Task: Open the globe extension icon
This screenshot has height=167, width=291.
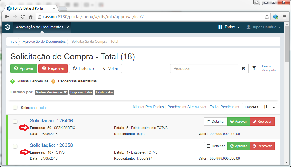Action: click(276, 17)
